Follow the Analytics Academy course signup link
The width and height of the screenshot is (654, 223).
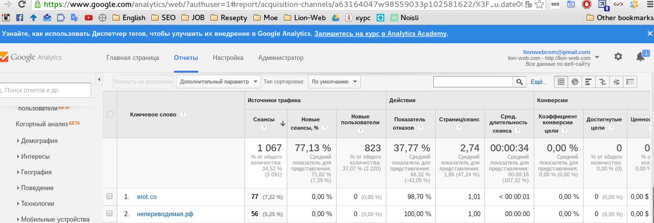pyautogui.click(x=381, y=34)
